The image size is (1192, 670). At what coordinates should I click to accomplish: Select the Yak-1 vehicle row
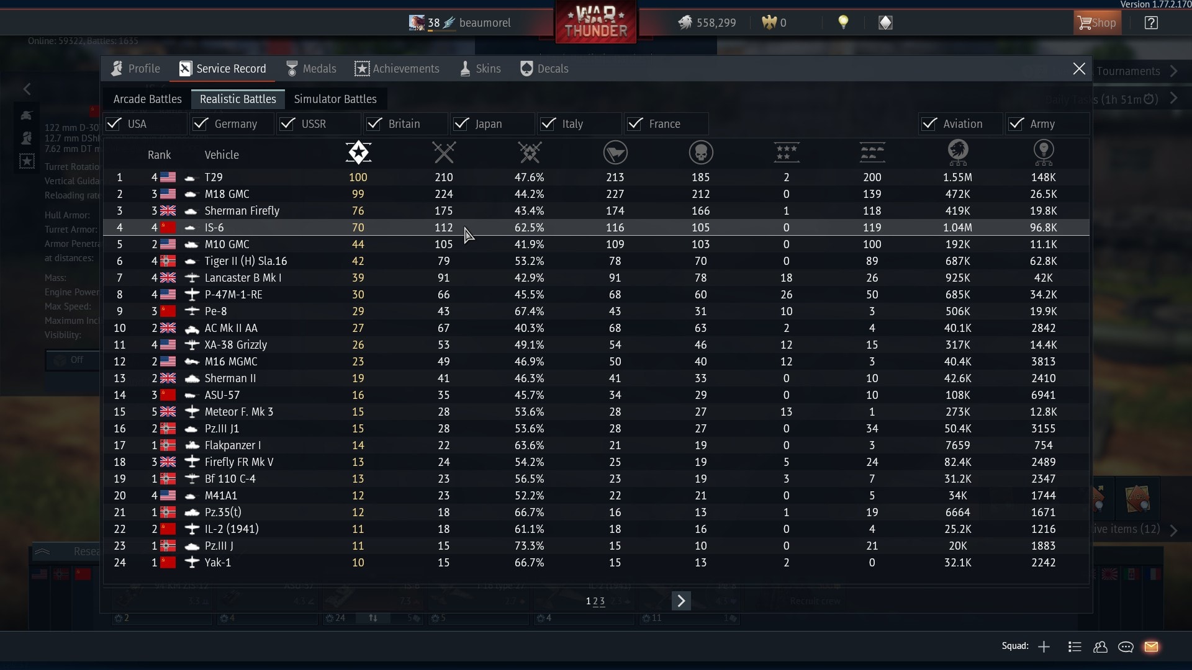click(596, 563)
